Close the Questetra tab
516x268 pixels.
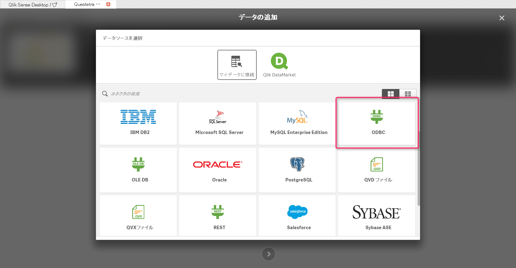click(108, 4)
